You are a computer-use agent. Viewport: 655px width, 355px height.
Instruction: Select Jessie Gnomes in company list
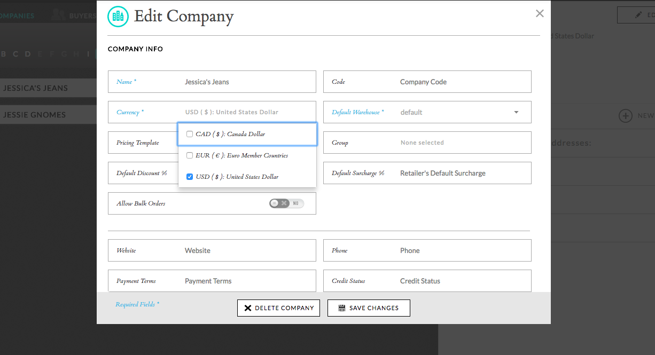(48, 115)
